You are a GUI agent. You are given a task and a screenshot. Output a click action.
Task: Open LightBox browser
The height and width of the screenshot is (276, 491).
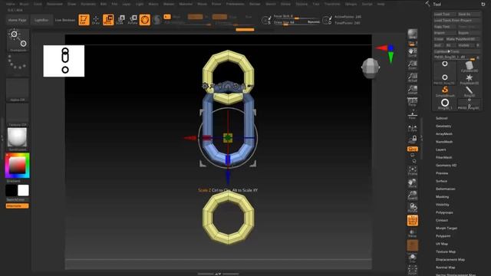pos(41,20)
